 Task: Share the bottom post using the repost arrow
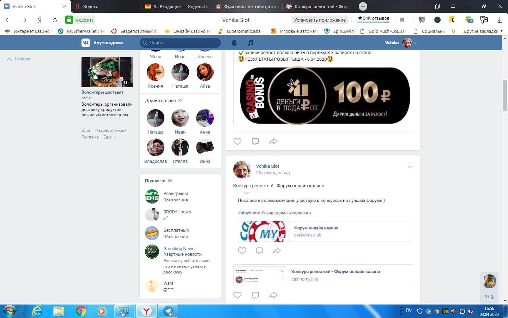(273, 295)
